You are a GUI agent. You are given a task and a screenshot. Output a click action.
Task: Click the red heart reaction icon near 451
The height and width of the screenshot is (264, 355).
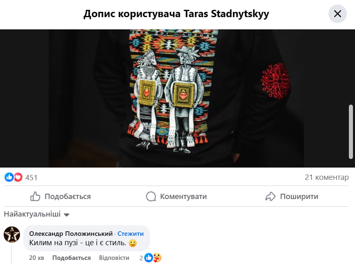[x=18, y=177]
